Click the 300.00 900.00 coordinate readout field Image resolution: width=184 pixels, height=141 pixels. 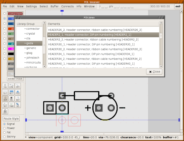[x=162, y=6]
